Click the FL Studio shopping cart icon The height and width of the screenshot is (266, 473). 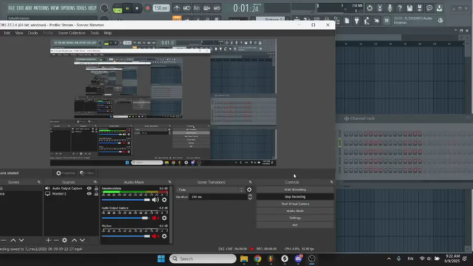click(386, 21)
